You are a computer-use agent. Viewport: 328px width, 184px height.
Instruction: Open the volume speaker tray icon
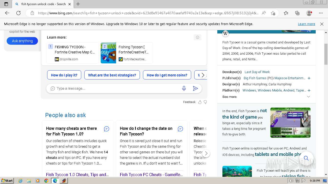click(291, 181)
